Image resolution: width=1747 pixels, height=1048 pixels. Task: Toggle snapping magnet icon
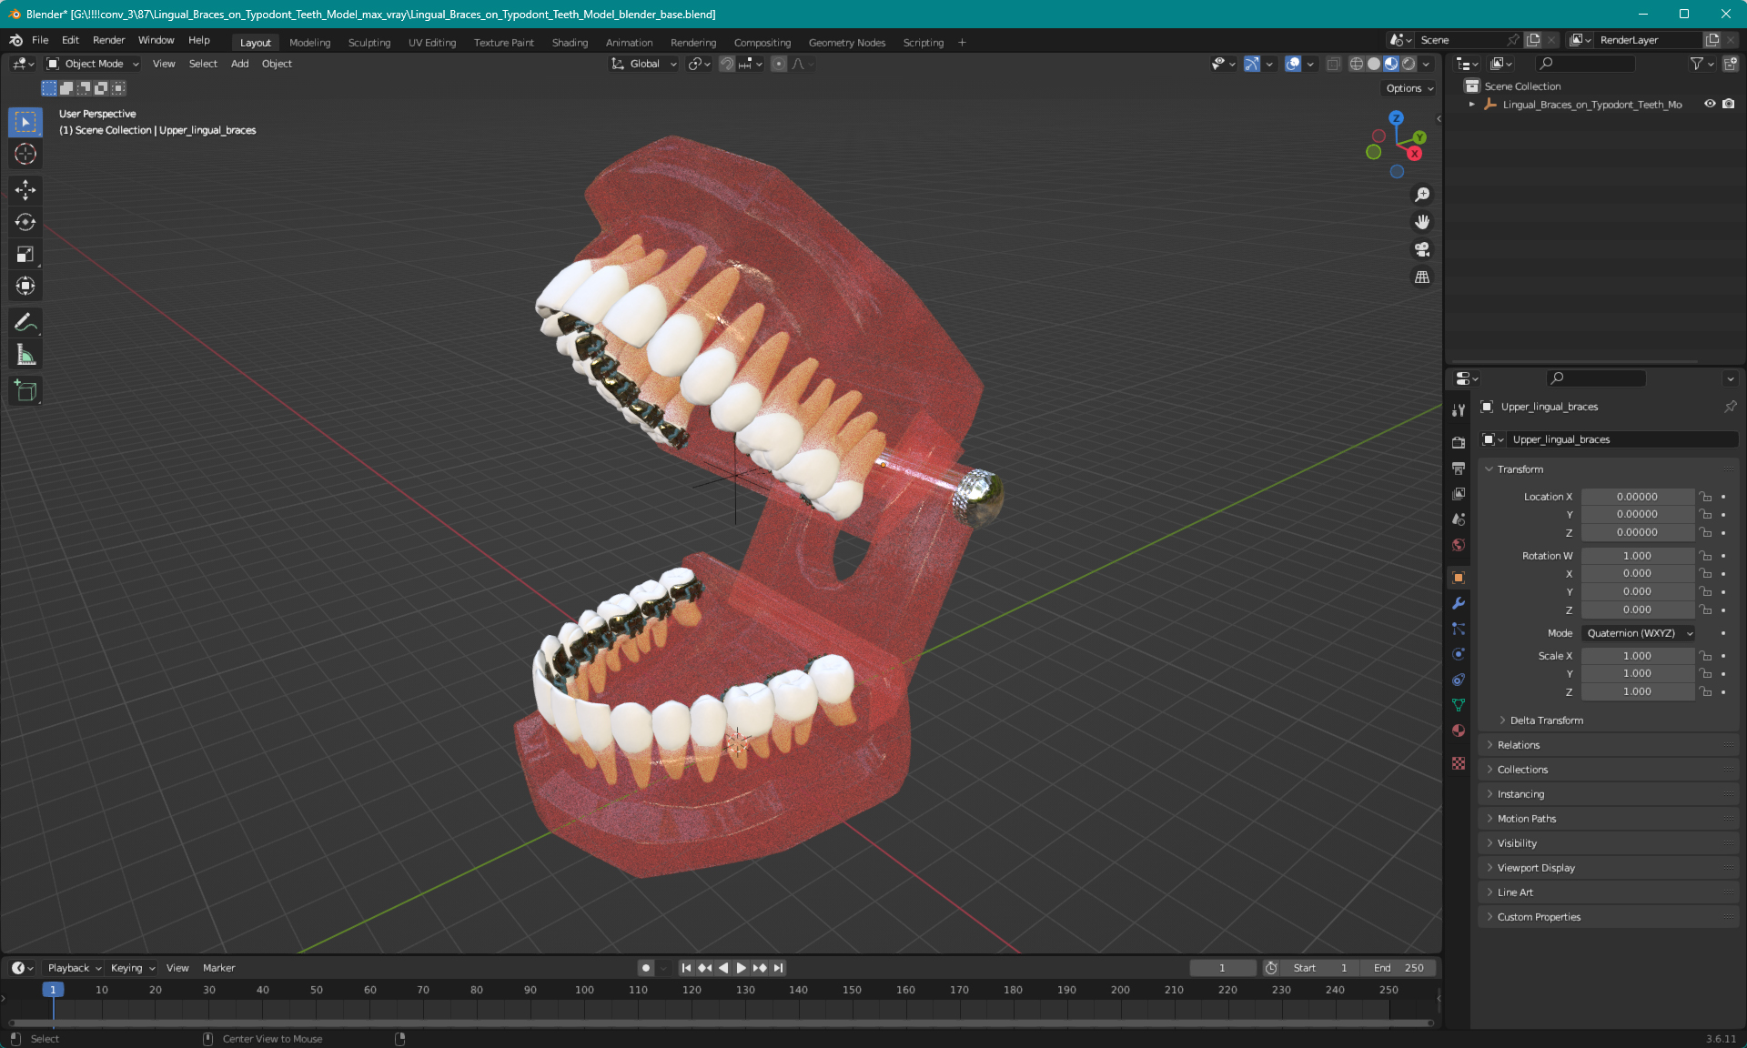coord(727,64)
